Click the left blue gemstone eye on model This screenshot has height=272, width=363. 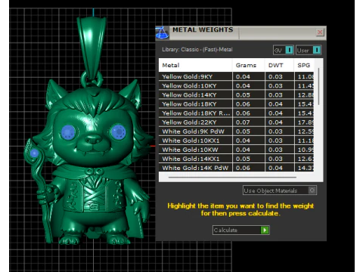click(68, 131)
